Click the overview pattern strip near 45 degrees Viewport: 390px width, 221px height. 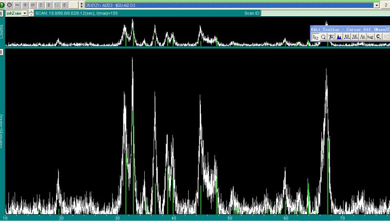point(201,32)
